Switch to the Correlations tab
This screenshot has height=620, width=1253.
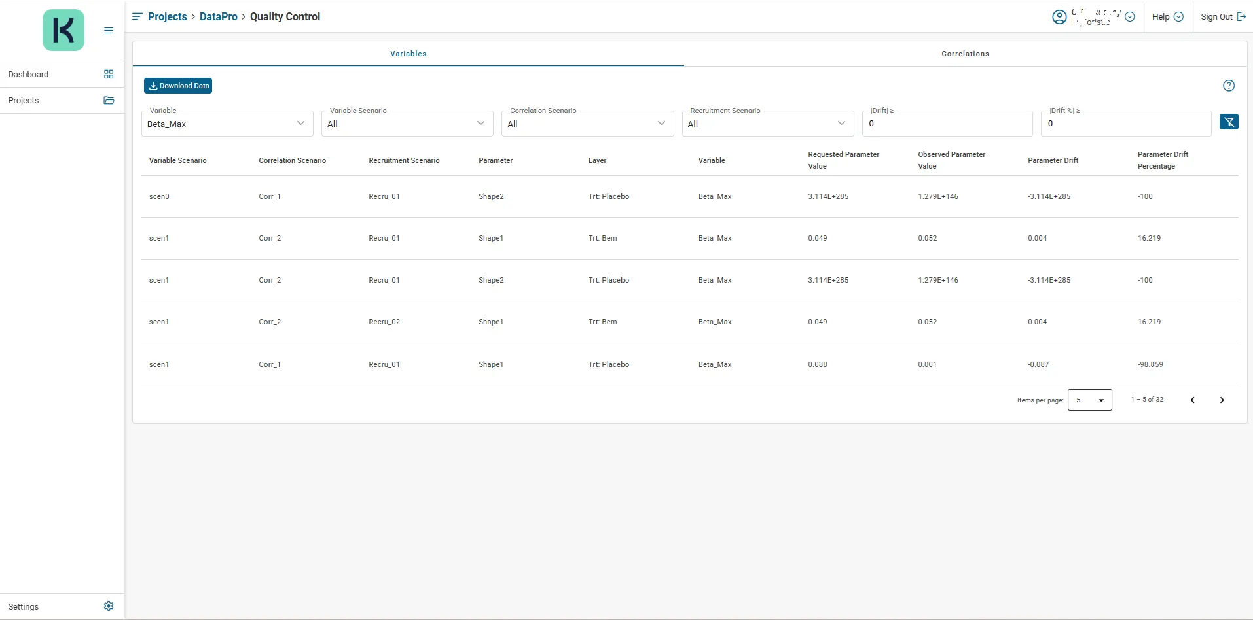tap(965, 54)
